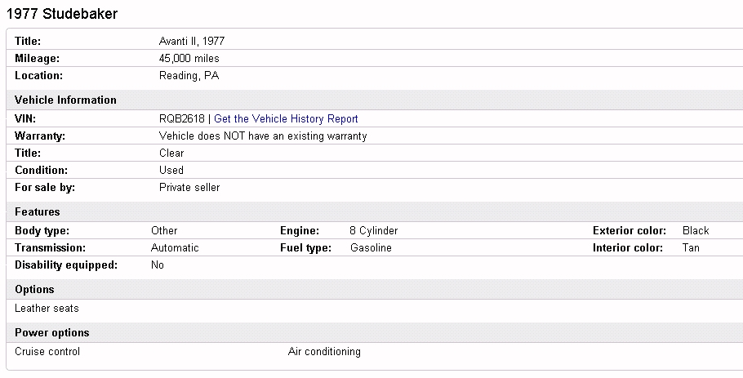Click the Gasoline fuel type value

click(371, 248)
